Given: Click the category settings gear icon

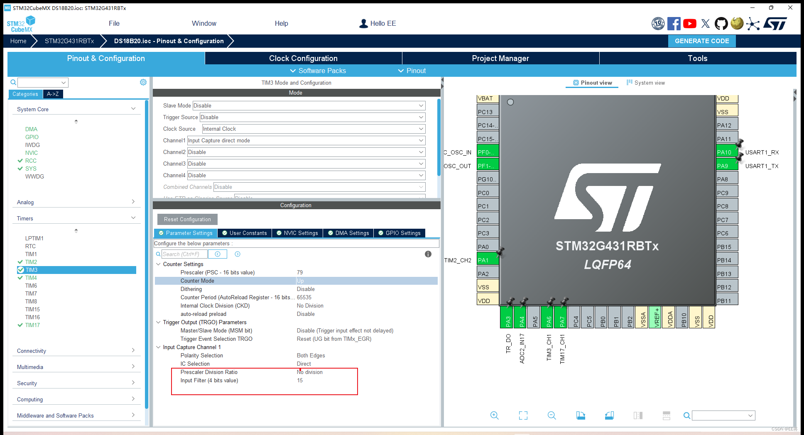Looking at the screenshot, I should pos(143,82).
